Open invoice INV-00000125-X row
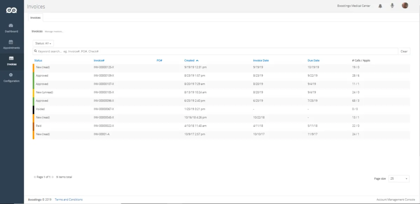 104,67
